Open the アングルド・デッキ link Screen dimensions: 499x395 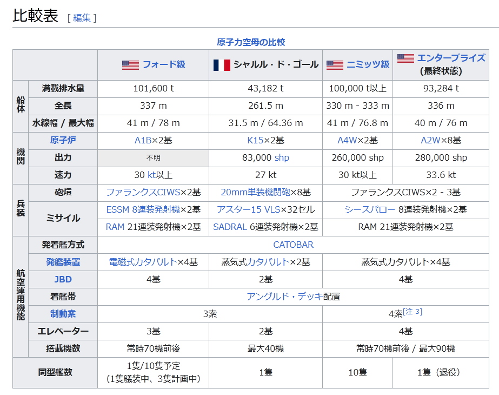(x=284, y=297)
